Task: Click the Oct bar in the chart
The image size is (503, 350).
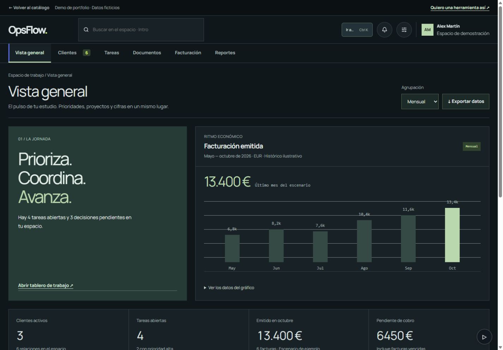Action: [x=452, y=235]
